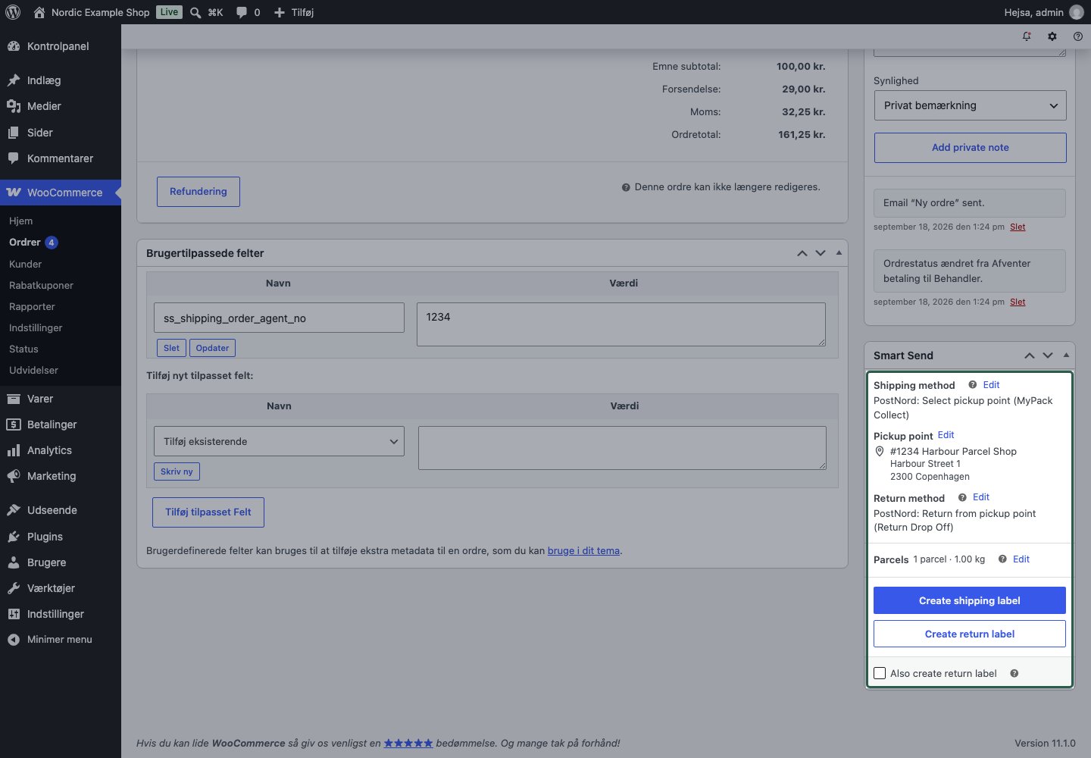Click help icon next to Shipping method

[972, 385]
